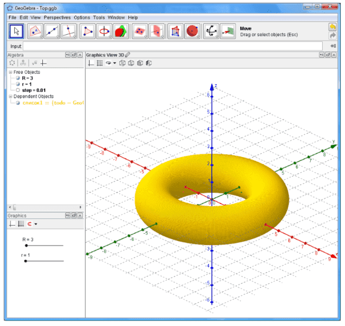The height and width of the screenshot is (326, 345).
Task: Select the Move arrow tool
Action: 17,32
